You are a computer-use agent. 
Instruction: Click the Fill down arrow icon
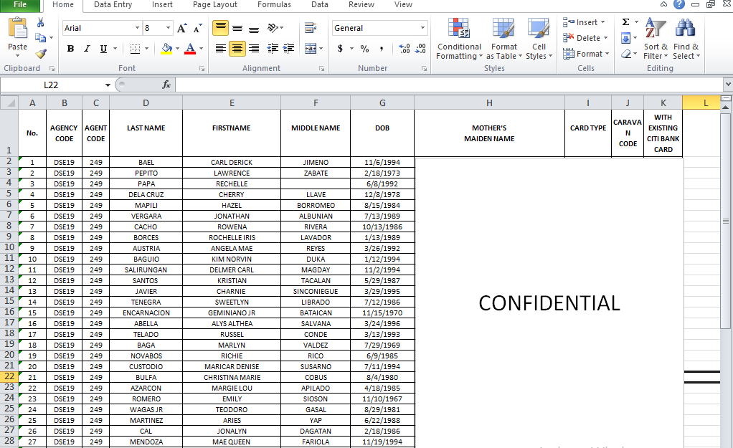tap(626, 38)
